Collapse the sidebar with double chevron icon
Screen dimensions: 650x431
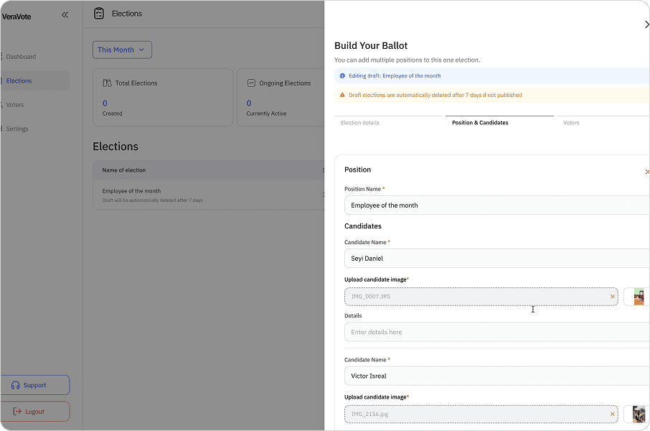(x=65, y=14)
